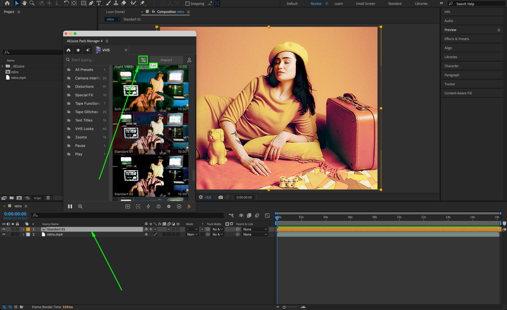Click the AEJuice Edit settings icon

(x=143, y=60)
